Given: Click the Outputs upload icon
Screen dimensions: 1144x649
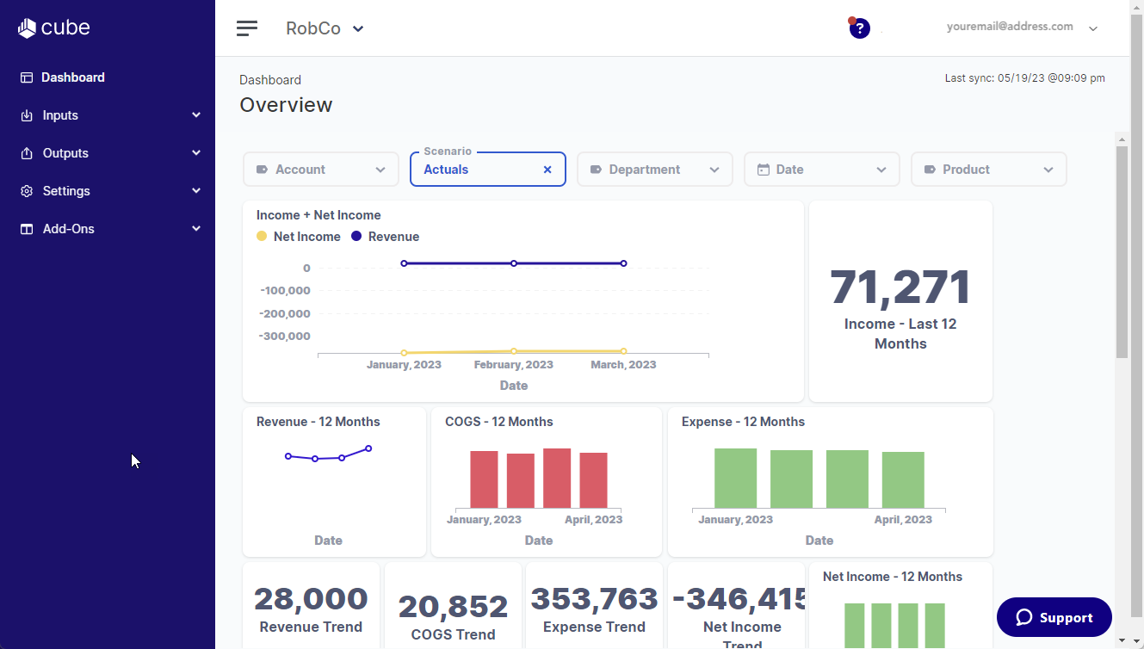Looking at the screenshot, I should point(27,153).
